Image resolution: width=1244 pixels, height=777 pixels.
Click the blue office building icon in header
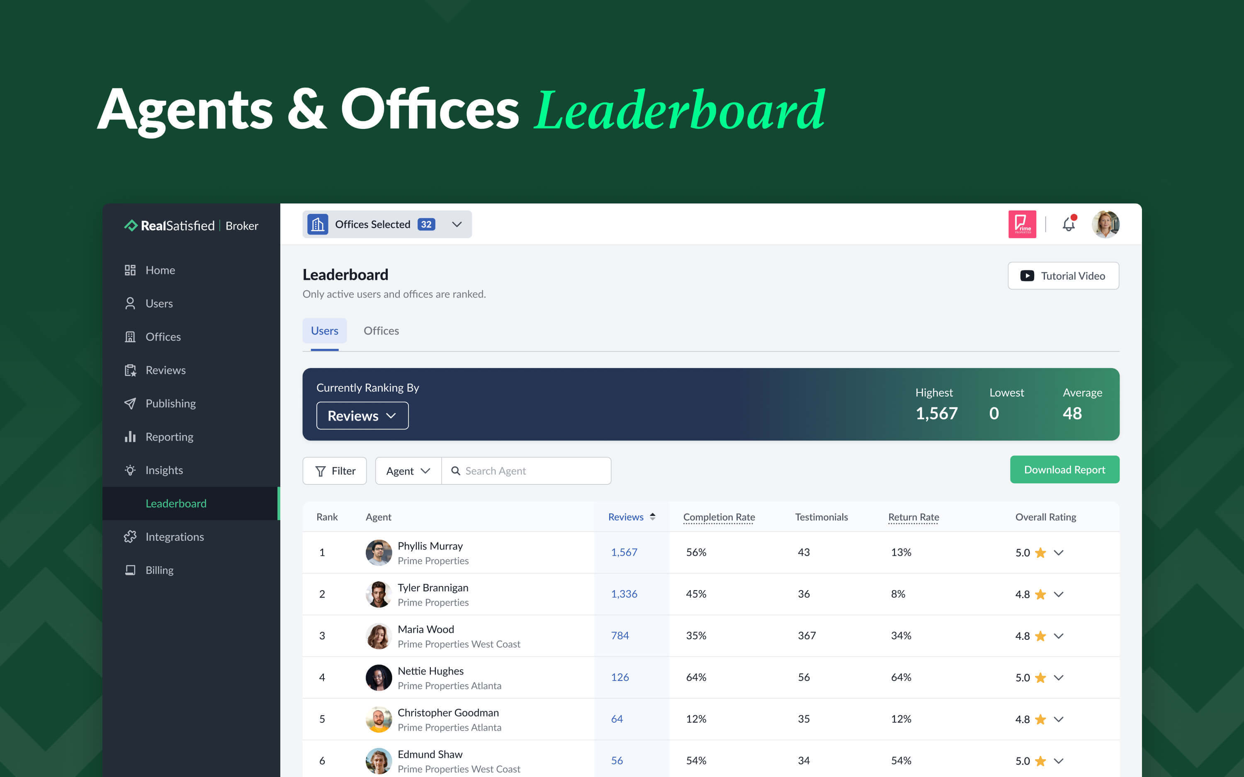318,225
